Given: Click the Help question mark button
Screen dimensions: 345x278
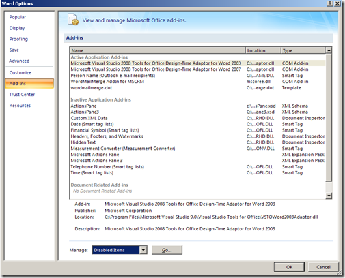Looking at the screenshot, I should coord(329,3).
